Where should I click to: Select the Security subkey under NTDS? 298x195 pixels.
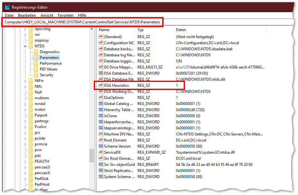click(x=46, y=75)
